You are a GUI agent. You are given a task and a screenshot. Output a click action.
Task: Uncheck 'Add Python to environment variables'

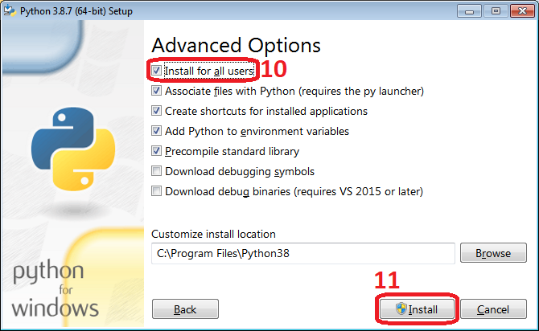pos(157,131)
